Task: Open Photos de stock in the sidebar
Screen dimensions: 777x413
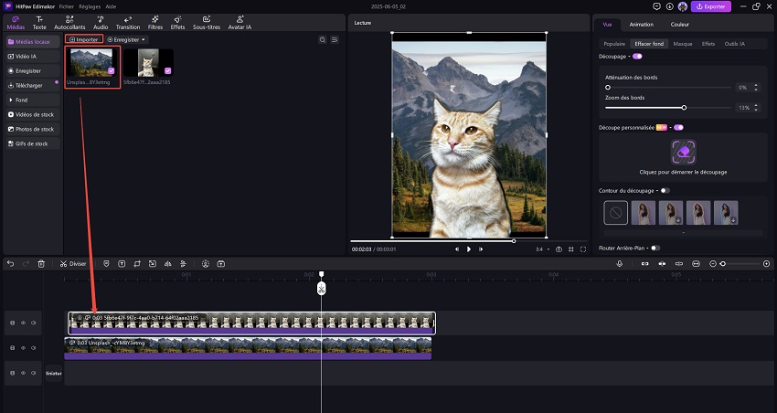Action: (34, 129)
